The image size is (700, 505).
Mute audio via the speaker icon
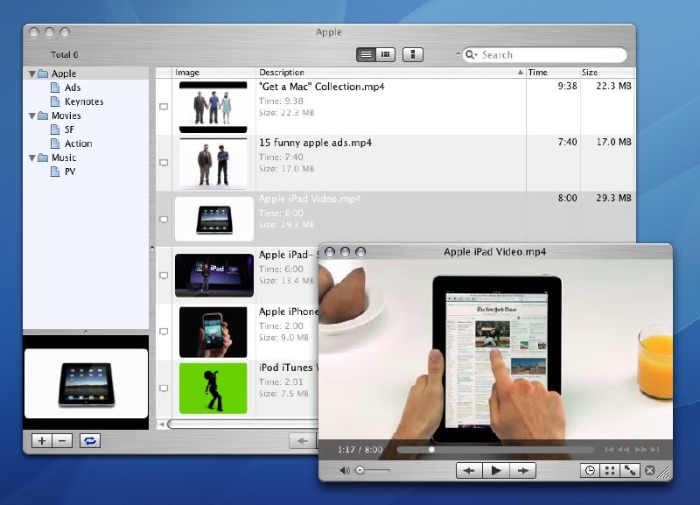point(345,471)
